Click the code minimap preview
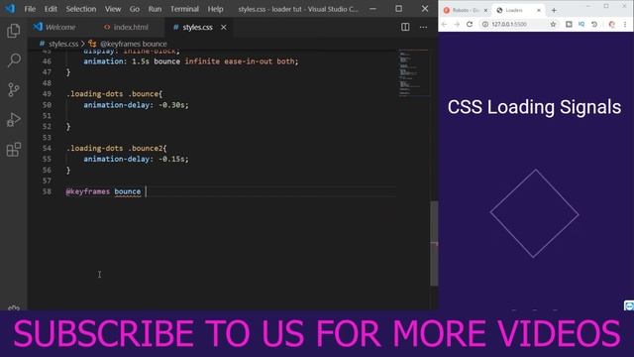 (x=413, y=72)
